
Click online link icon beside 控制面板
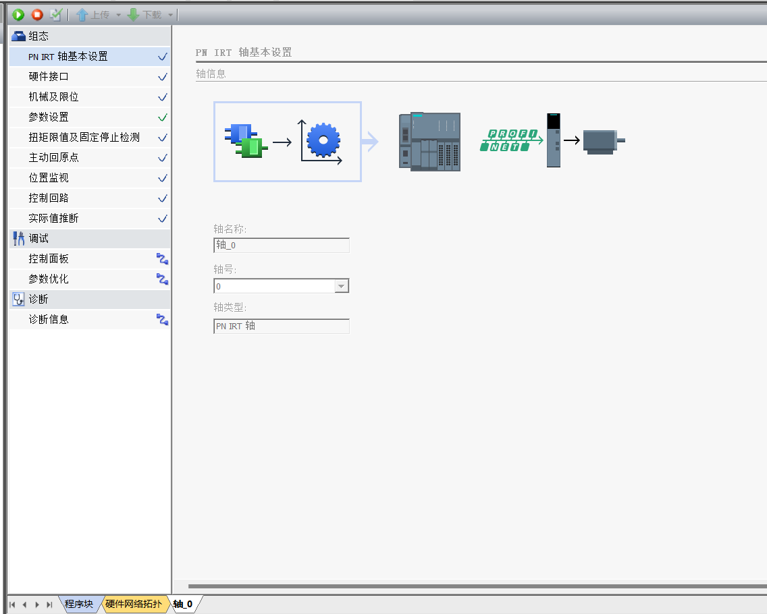[163, 259]
